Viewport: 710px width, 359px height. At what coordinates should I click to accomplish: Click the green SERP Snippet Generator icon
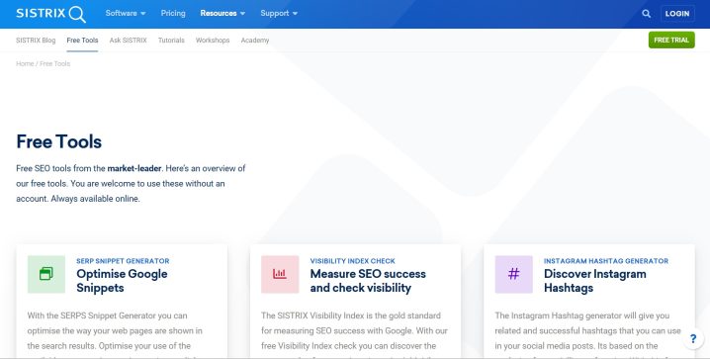46,274
